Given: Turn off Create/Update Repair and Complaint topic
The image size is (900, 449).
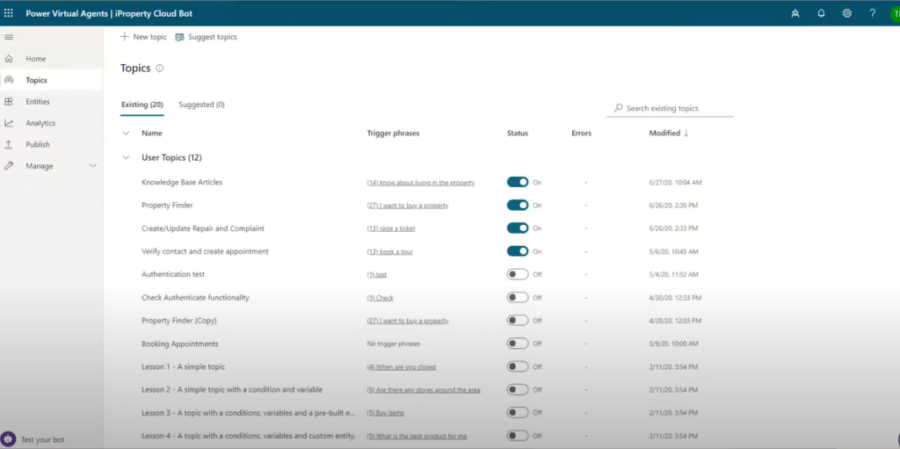Looking at the screenshot, I should click(x=517, y=228).
